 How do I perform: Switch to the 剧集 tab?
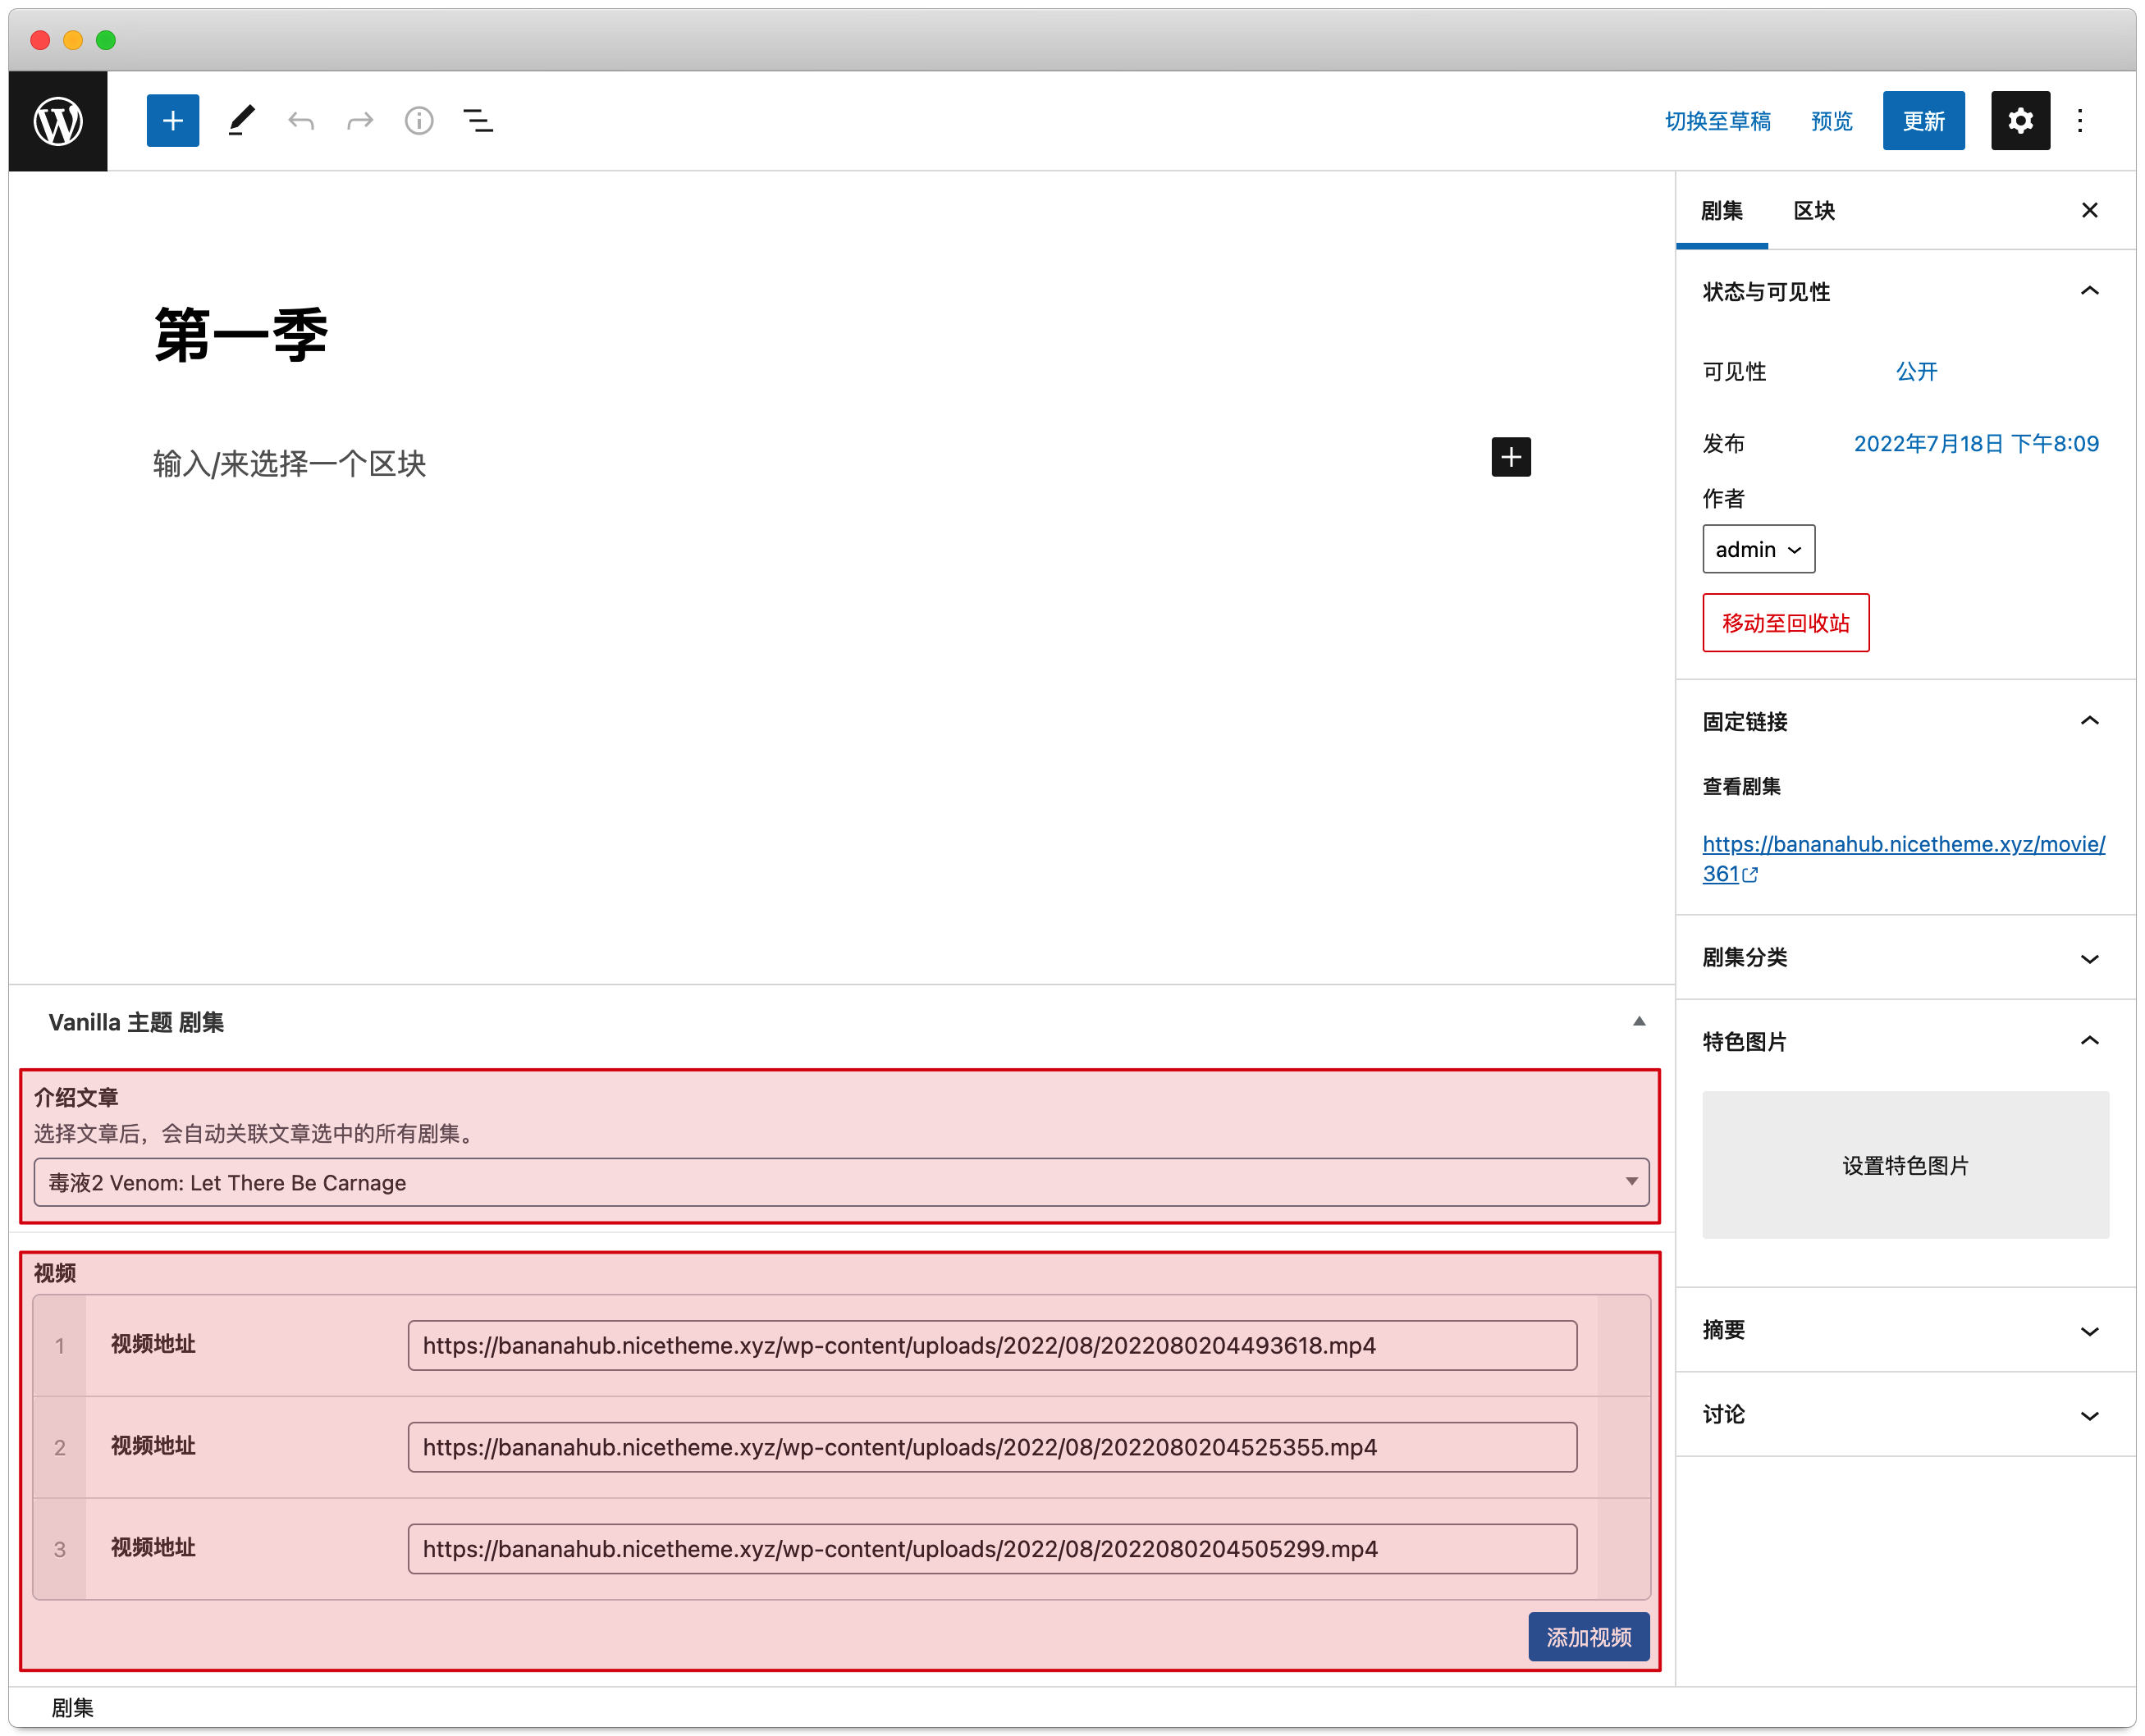pos(1721,211)
